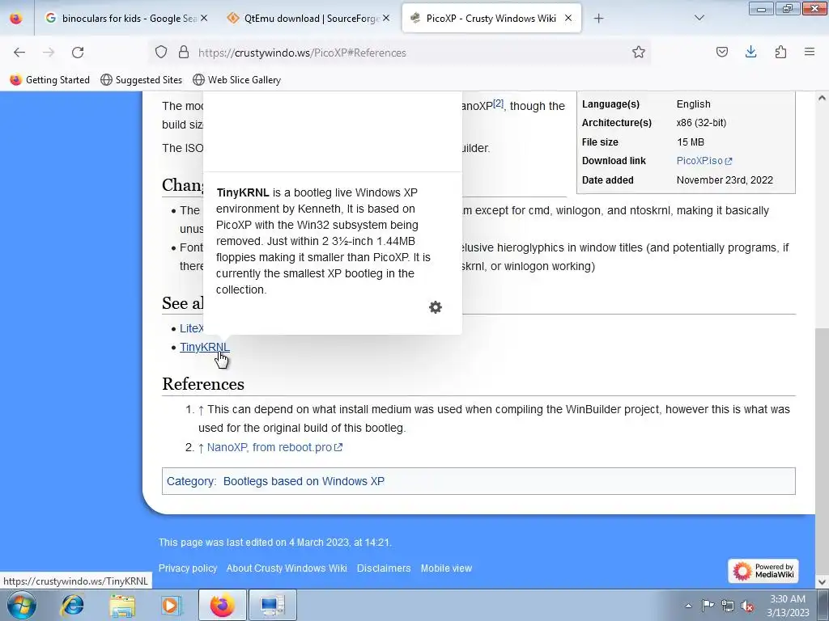
Task: Click the page scrollbar down arrow
Action: (x=822, y=582)
